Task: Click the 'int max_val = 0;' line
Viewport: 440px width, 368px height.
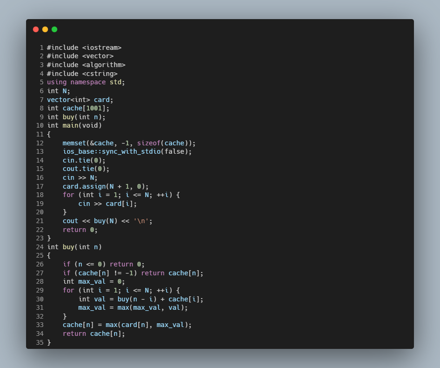Action: pyautogui.click(x=94, y=281)
